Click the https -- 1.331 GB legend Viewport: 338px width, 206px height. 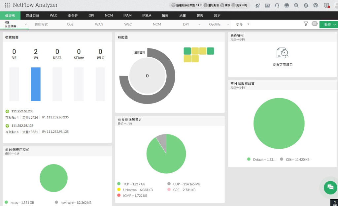coord(22,203)
